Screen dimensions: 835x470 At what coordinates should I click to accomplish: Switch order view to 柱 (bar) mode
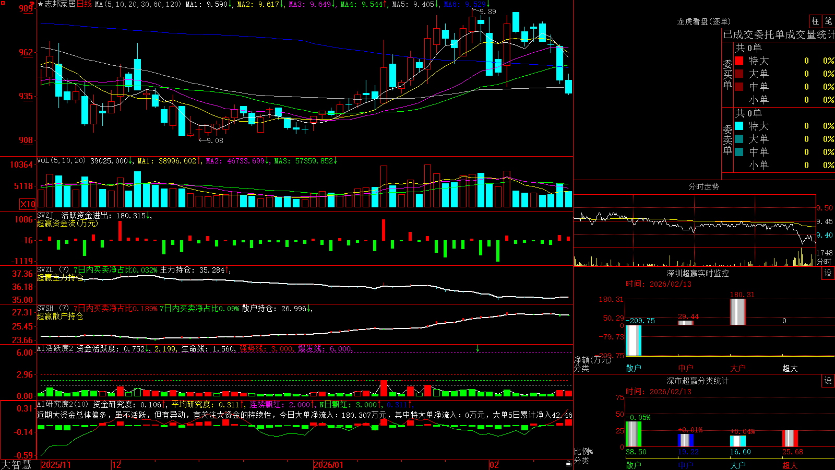coord(815,21)
